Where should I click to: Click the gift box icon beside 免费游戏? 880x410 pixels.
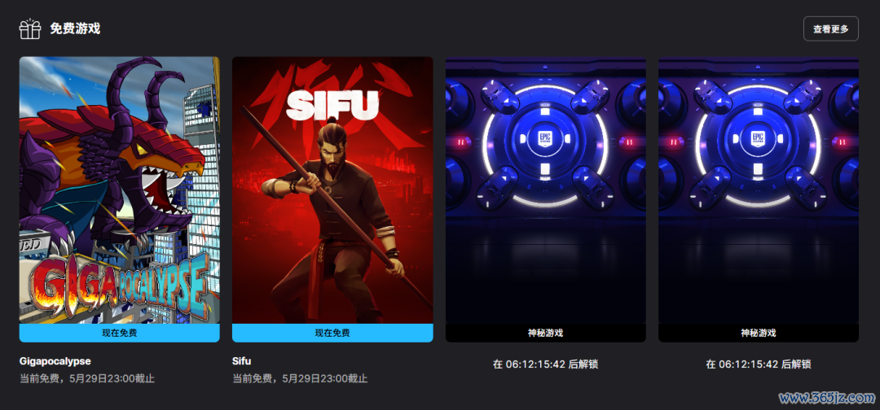(x=30, y=28)
